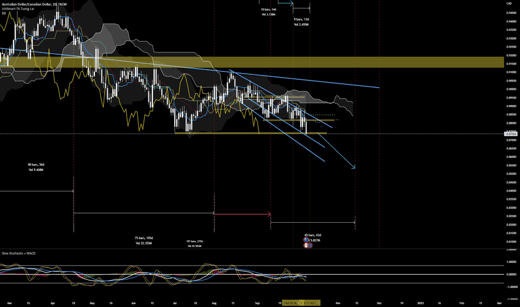
Task: Click 'Aug' on the time axis
Action: (x=214, y=303)
